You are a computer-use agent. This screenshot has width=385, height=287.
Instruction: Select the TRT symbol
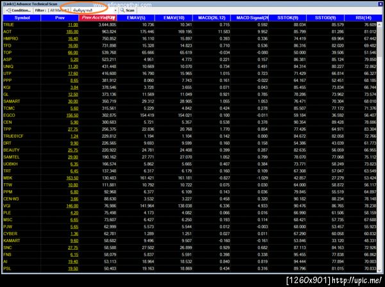point(7,171)
